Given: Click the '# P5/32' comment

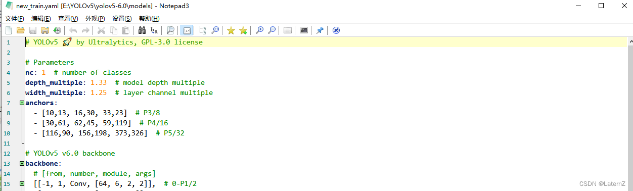Looking at the screenshot, I should click(x=170, y=133).
